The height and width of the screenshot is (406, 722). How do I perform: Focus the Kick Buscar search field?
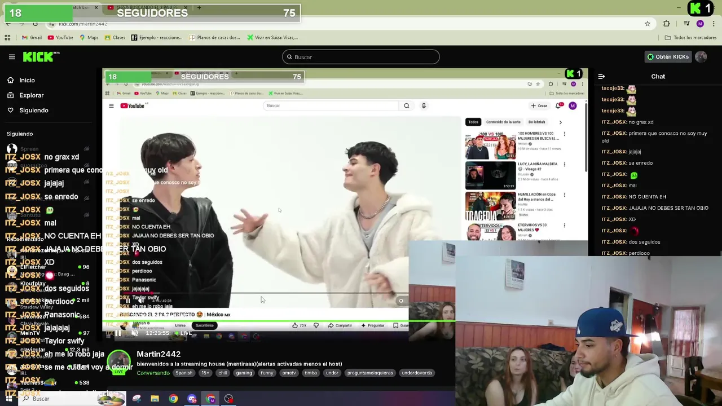point(360,57)
